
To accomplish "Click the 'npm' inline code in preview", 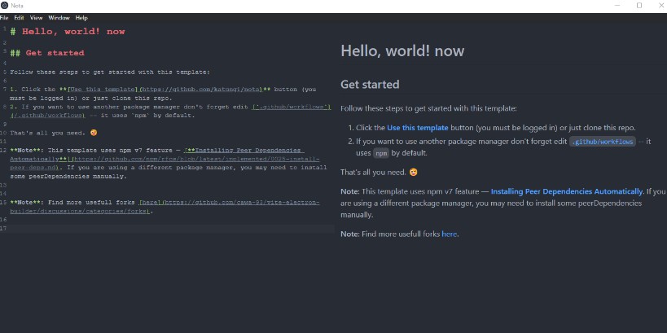I will (381, 154).
